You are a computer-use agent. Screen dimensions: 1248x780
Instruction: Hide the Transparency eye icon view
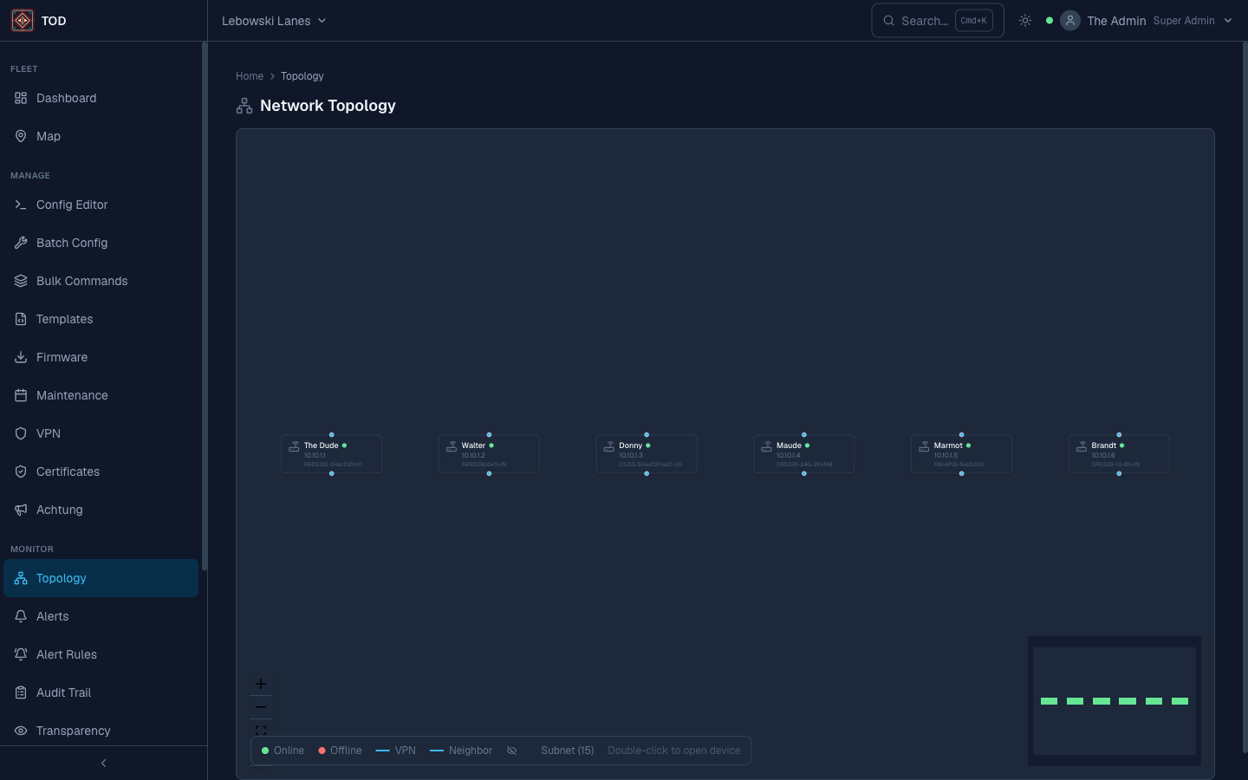click(21, 731)
